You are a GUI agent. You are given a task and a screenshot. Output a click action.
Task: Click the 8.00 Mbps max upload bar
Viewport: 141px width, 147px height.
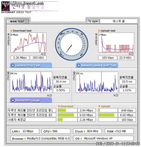[108, 115]
